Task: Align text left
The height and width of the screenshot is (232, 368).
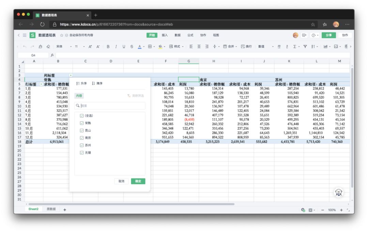Action: coord(191,46)
